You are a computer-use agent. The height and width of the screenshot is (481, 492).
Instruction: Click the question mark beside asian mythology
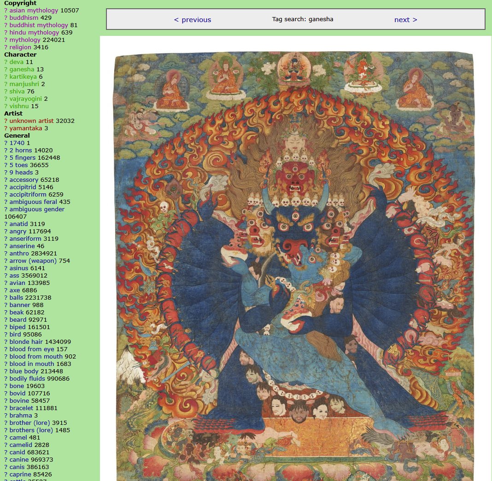(6, 10)
